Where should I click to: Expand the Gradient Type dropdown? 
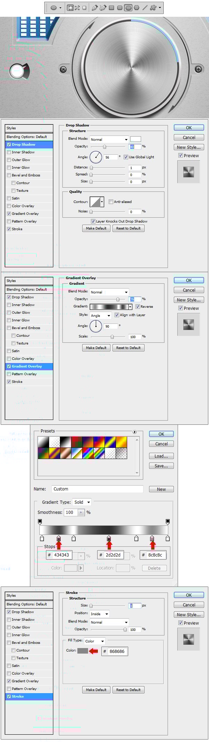click(82, 502)
